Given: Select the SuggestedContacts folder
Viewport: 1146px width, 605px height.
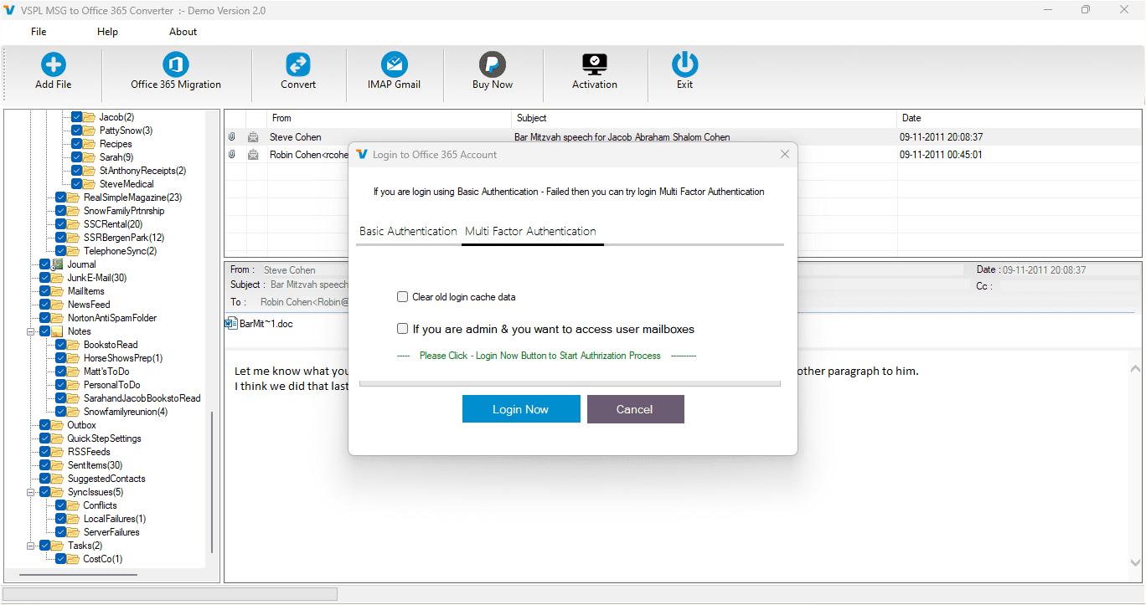Looking at the screenshot, I should [106, 479].
